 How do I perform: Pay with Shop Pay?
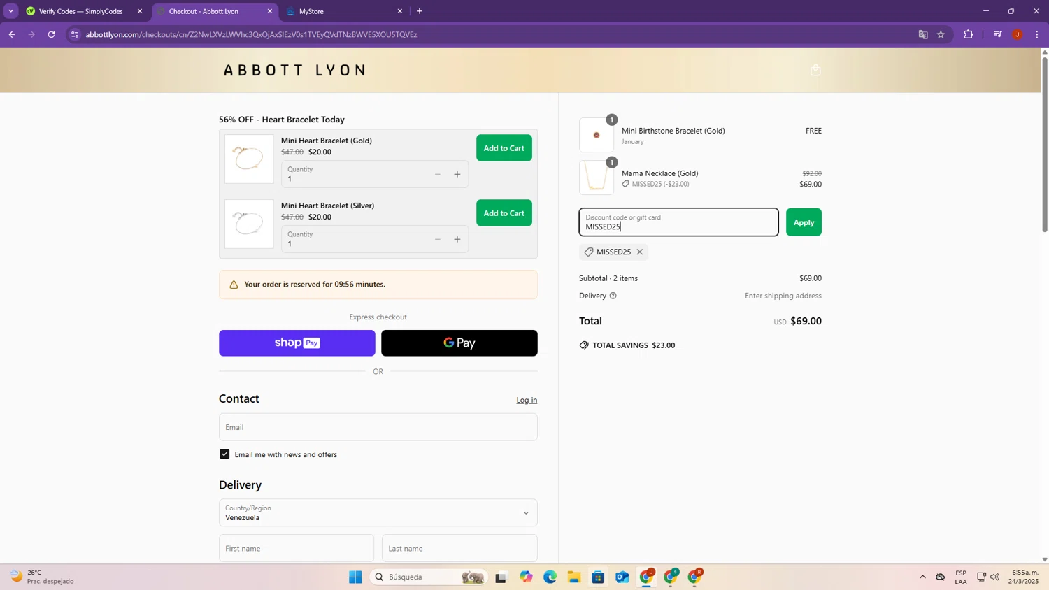point(297,343)
